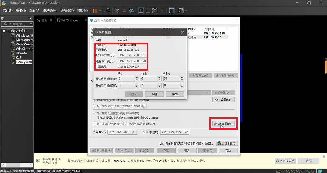Open message log via cyan status icon
This screenshot has height=173, width=327.
320,171
